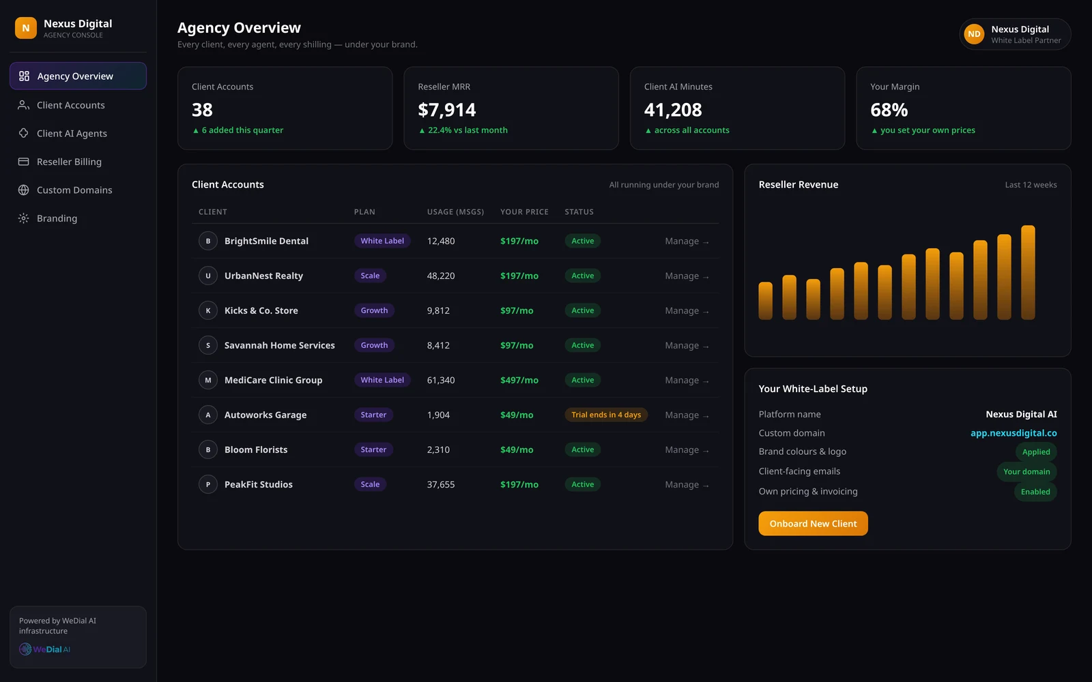Click the Reseller Billing card icon

pyautogui.click(x=23, y=162)
